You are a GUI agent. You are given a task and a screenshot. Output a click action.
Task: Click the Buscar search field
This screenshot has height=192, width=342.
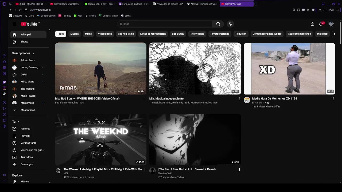[165, 24]
